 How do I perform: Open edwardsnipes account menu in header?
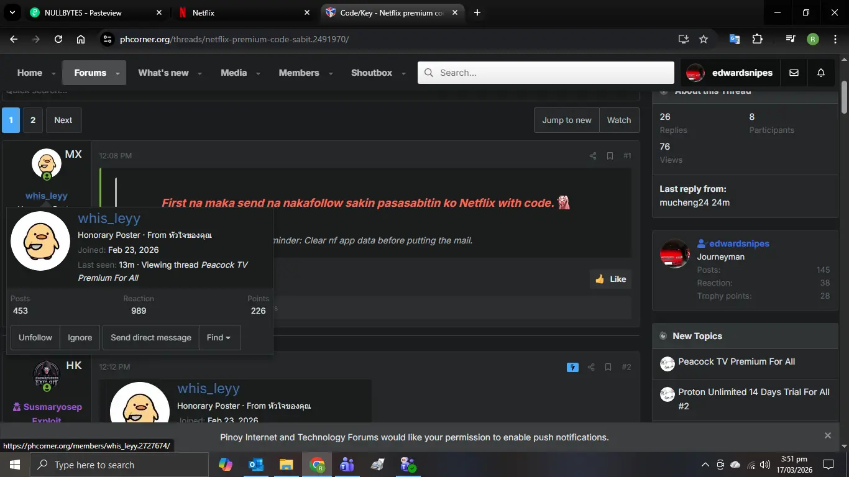pos(731,73)
